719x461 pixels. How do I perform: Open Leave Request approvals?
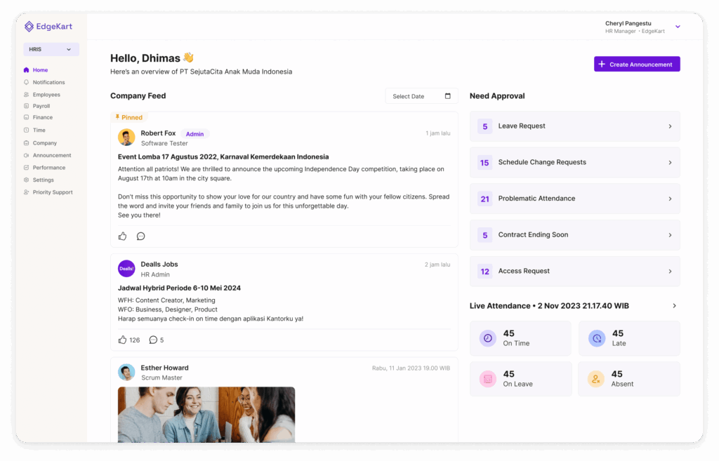point(574,126)
